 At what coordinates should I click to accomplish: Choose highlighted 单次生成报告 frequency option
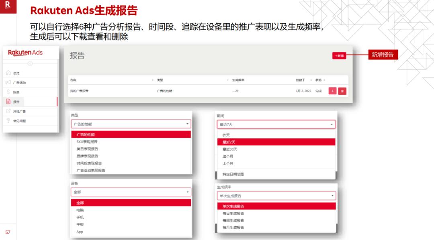tap(276, 206)
